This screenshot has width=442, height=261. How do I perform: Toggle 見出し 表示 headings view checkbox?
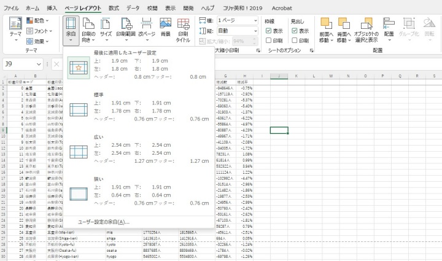pyautogui.click(x=294, y=31)
